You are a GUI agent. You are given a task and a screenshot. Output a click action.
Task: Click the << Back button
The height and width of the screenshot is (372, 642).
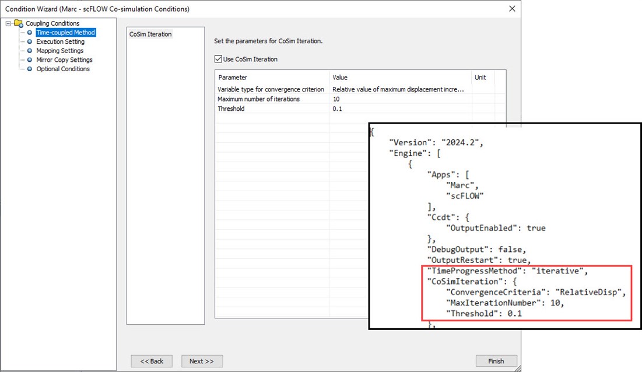point(152,362)
